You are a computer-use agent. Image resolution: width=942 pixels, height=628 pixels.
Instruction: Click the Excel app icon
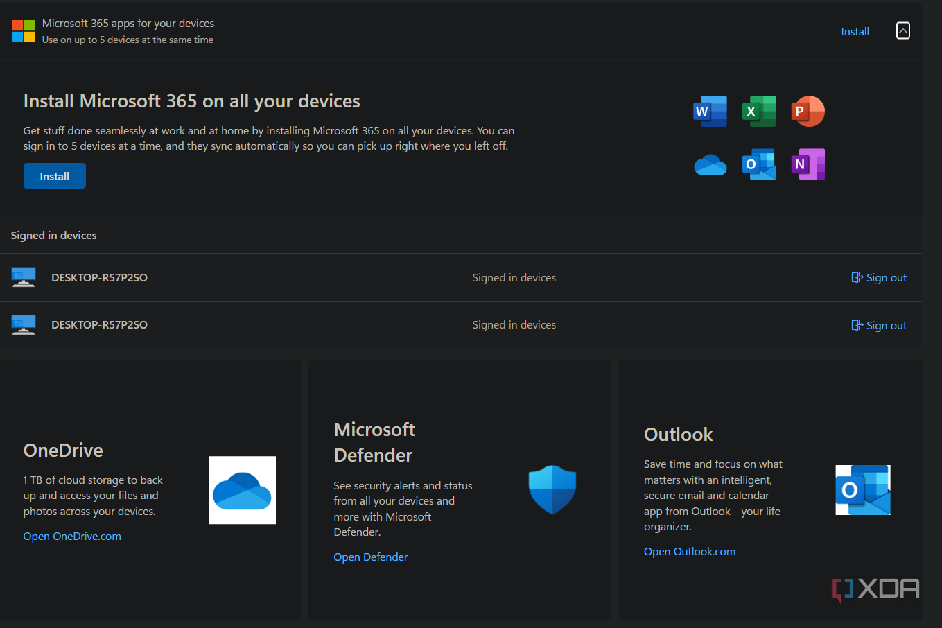click(x=759, y=112)
